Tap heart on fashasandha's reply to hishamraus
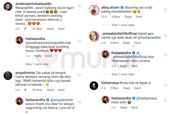 tap(165, 101)
